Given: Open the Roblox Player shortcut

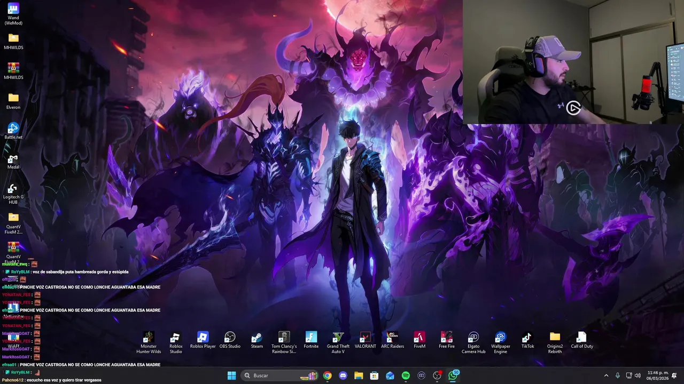Looking at the screenshot, I should [x=203, y=340].
